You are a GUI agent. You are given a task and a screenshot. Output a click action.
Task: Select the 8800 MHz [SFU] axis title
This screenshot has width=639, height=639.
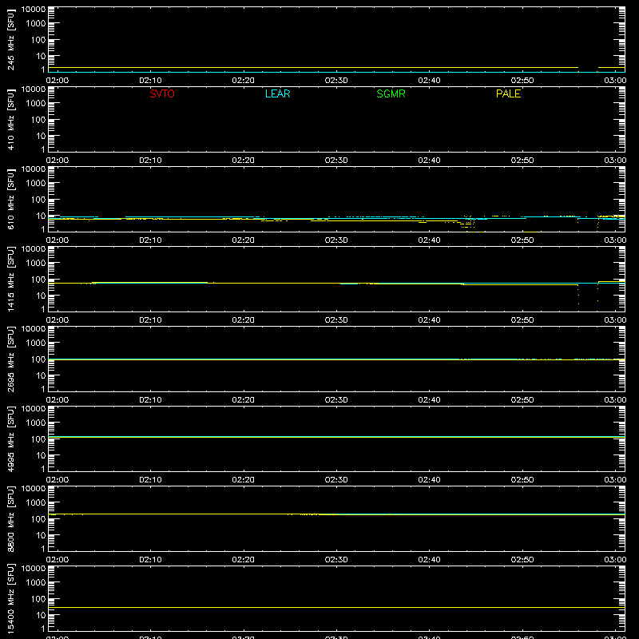click(x=11, y=518)
